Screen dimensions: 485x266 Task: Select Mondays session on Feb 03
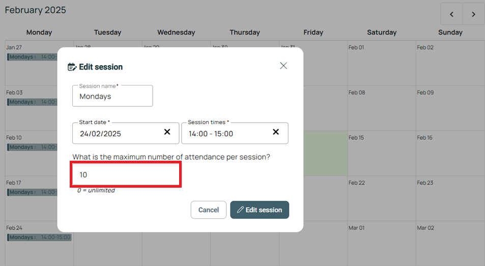pos(32,102)
